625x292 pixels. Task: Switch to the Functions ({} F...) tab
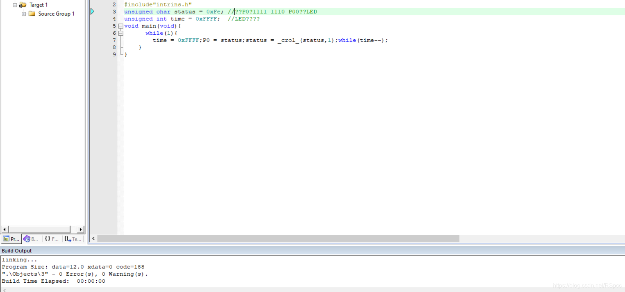[52, 239]
